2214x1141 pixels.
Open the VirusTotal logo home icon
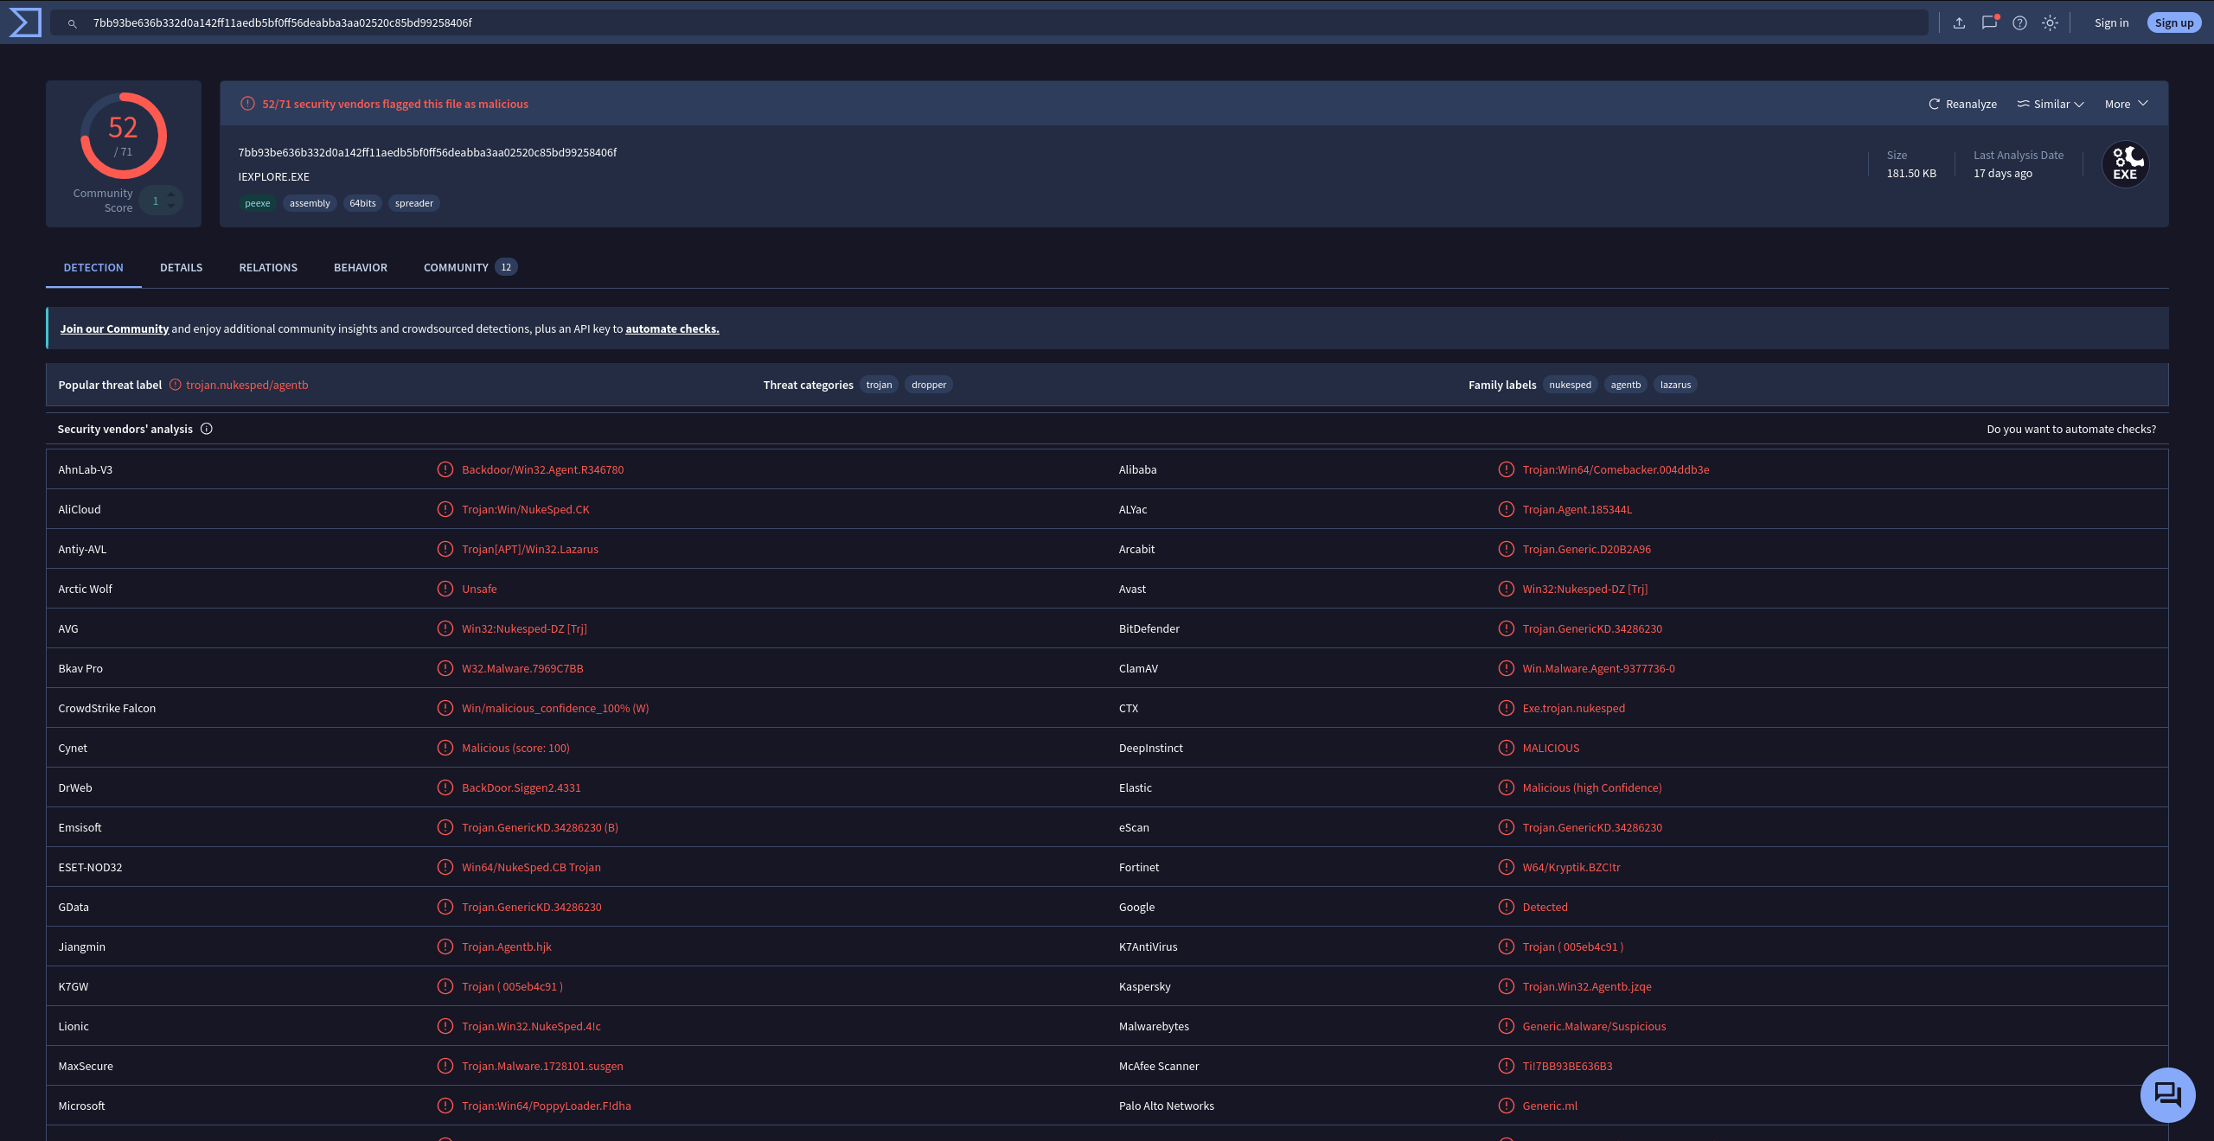[25, 22]
